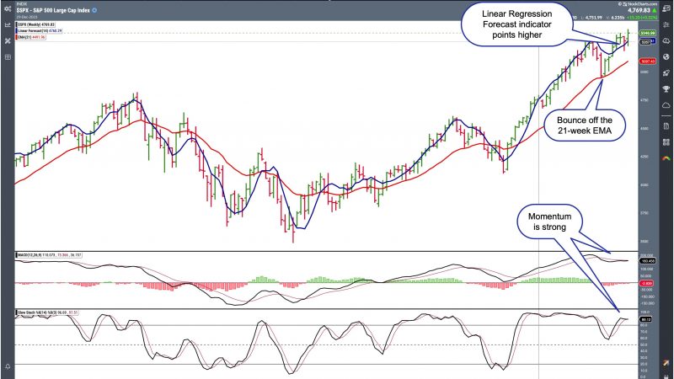
Task: Open the globe icon in right sidebar
Action: pyautogui.click(x=666, y=56)
